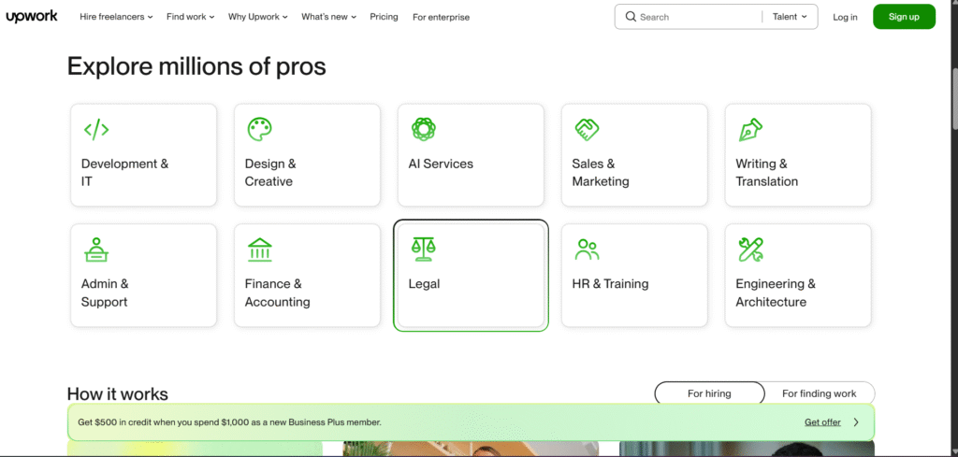Expand the Hire freelancers dropdown menu
Image resolution: width=958 pixels, height=457 pixels.
(116, 17)
